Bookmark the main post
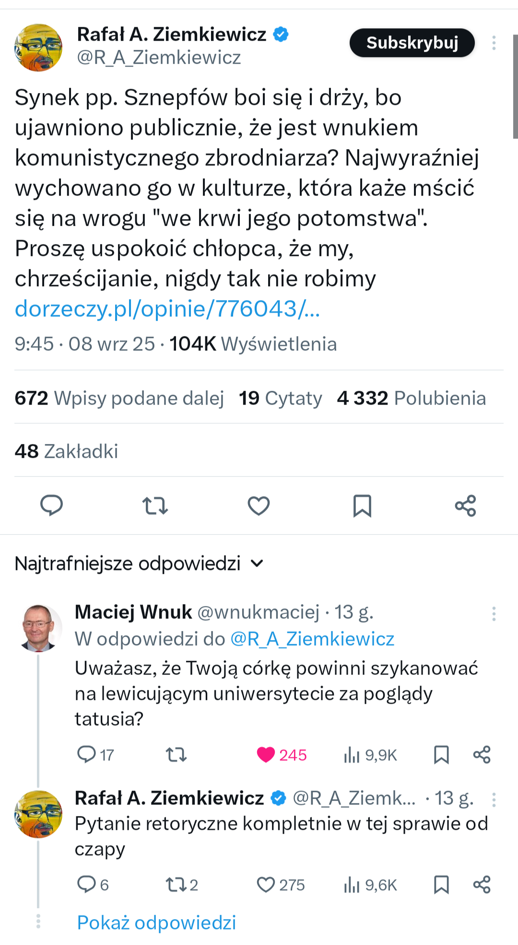Image resolution: width=518 pixels, height=945 pixels. [362, 506]
